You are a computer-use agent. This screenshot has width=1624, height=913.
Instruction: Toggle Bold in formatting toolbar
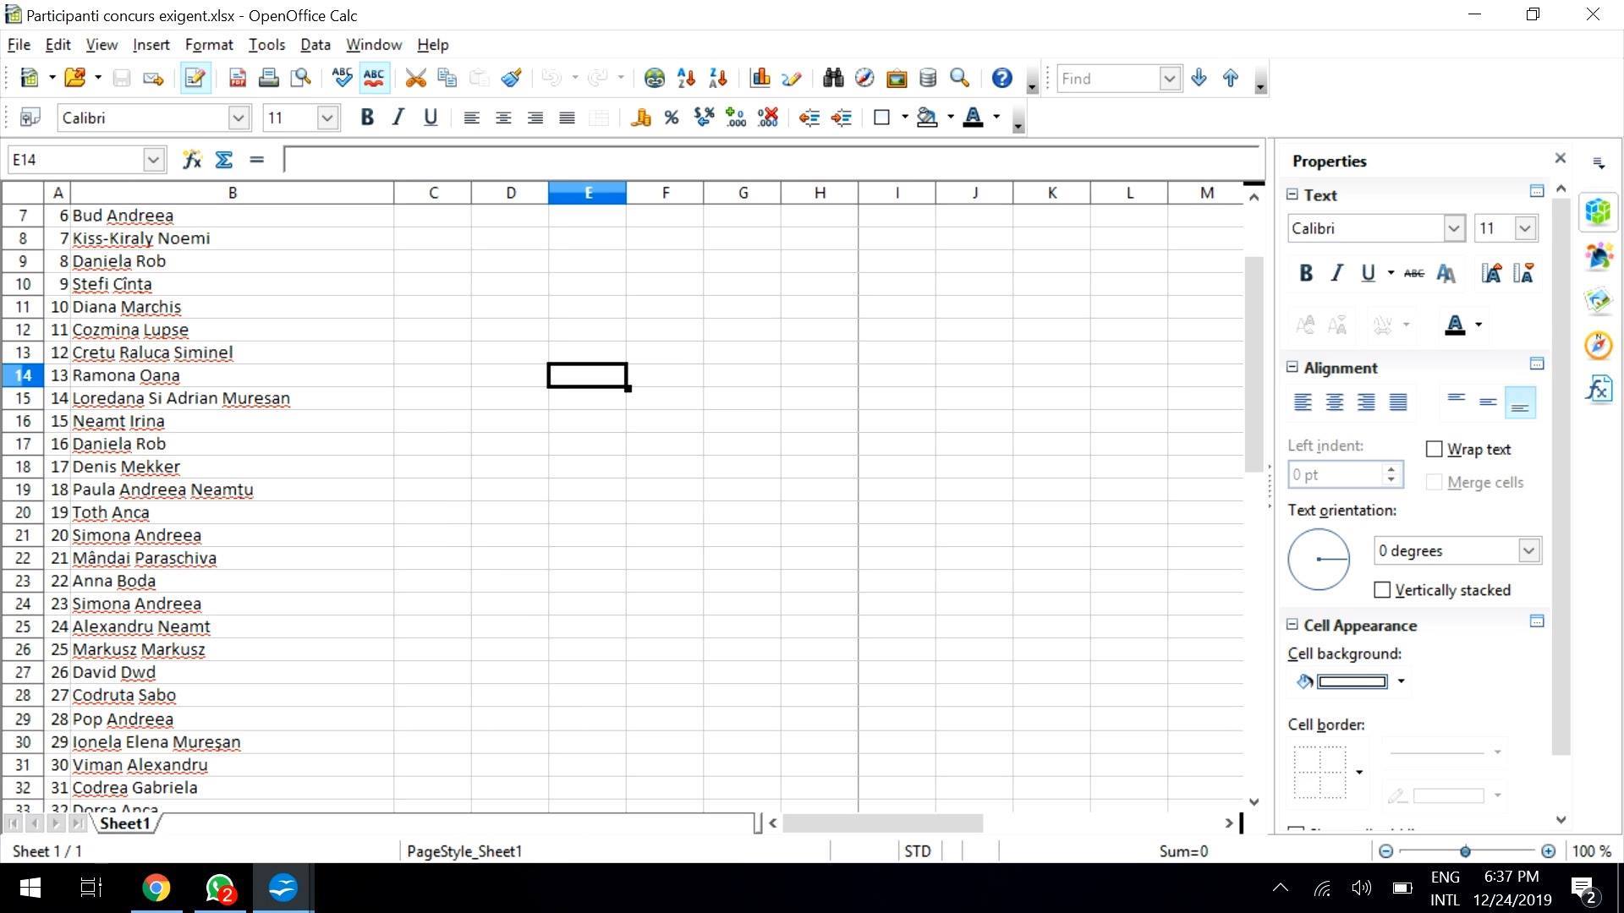(367, 118)
